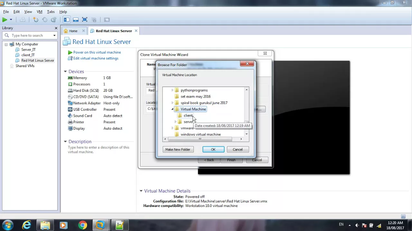
Task: Toggle the Show Library toolbar icon
Action: (67, 20)
